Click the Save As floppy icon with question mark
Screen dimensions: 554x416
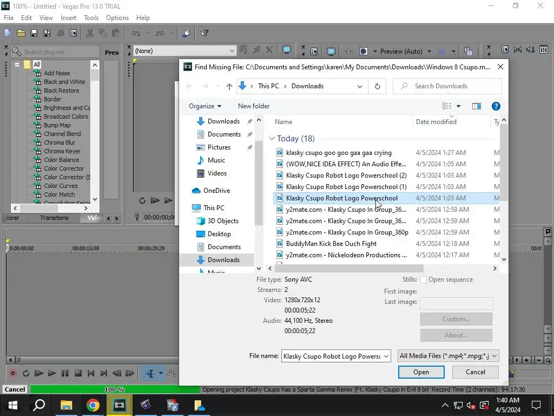click(x=47, y=33)
